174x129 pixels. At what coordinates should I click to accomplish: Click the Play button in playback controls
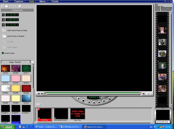coord(78,98)
